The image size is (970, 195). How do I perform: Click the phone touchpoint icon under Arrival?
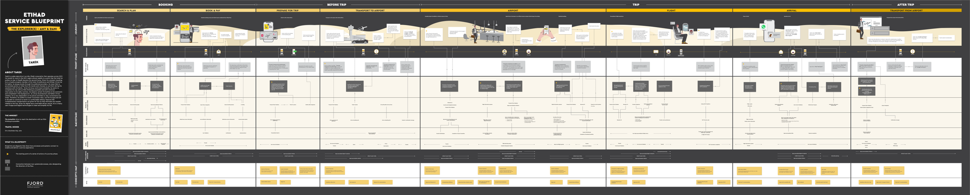805,51
